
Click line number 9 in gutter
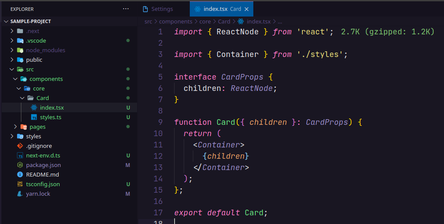160,122
